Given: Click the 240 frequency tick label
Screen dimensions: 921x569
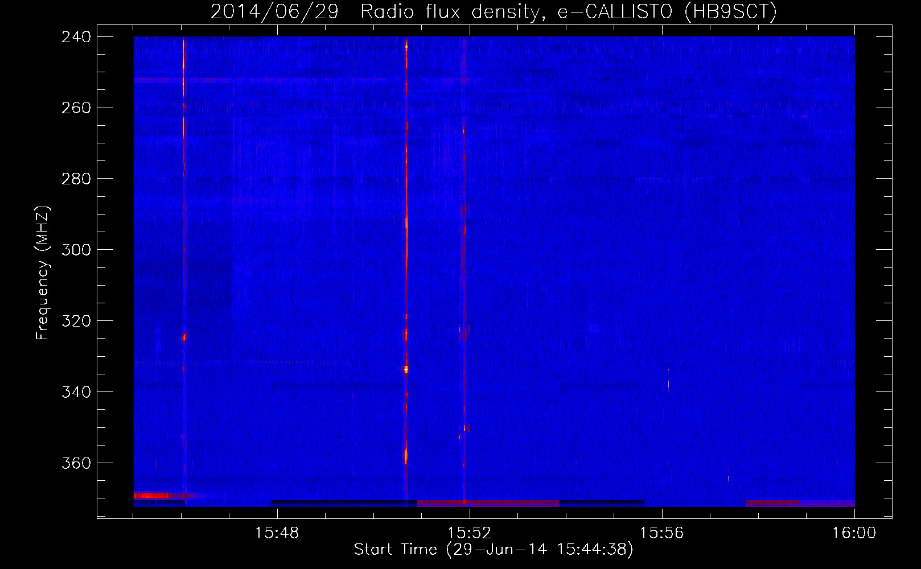Looking at the screenshot, I should pos(76,37).
